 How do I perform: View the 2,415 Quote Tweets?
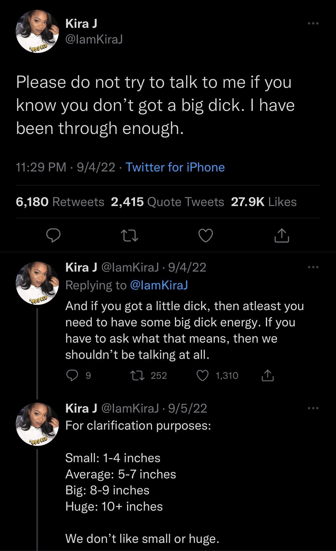(x=167, y=202)
